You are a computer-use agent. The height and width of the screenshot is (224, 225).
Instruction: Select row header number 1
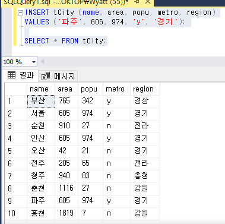coord(16,102)
